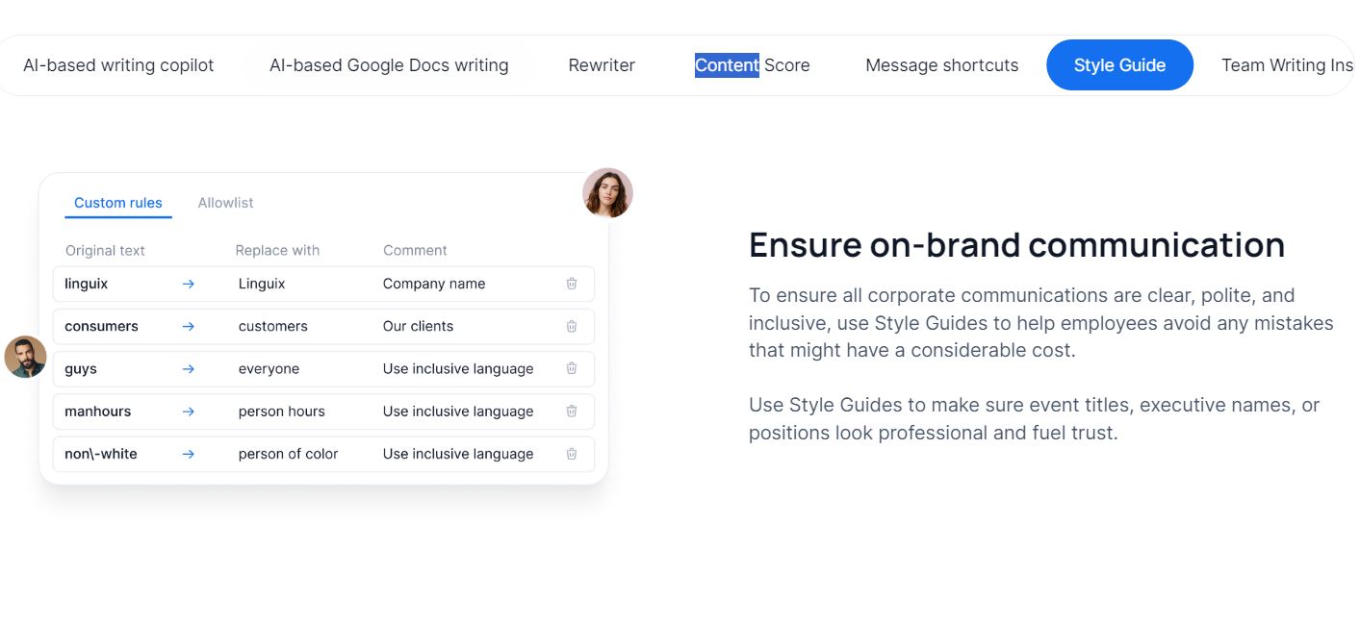Click paragraph starting 'Use Style Guides to make'
Viewport: 1360px width, 623px height.
pos(1035,419)
